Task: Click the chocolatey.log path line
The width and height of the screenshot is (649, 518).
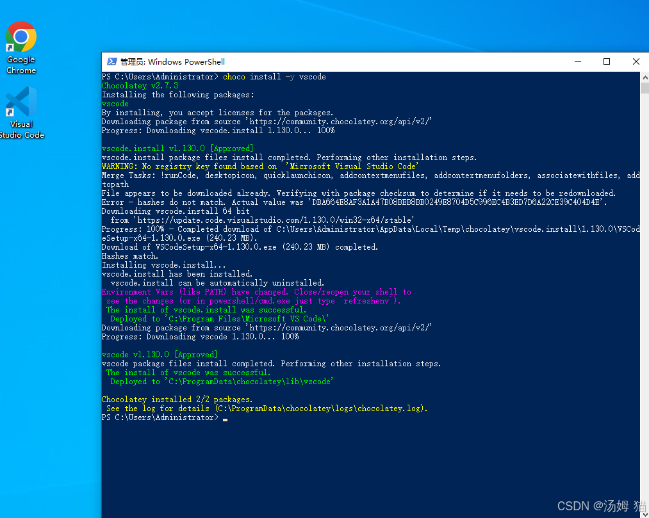Action: point(267,409)
